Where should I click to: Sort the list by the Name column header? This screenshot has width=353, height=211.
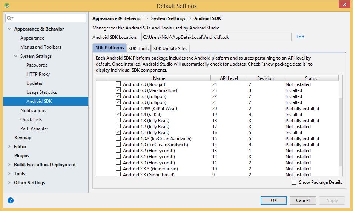tap(159, 78)
